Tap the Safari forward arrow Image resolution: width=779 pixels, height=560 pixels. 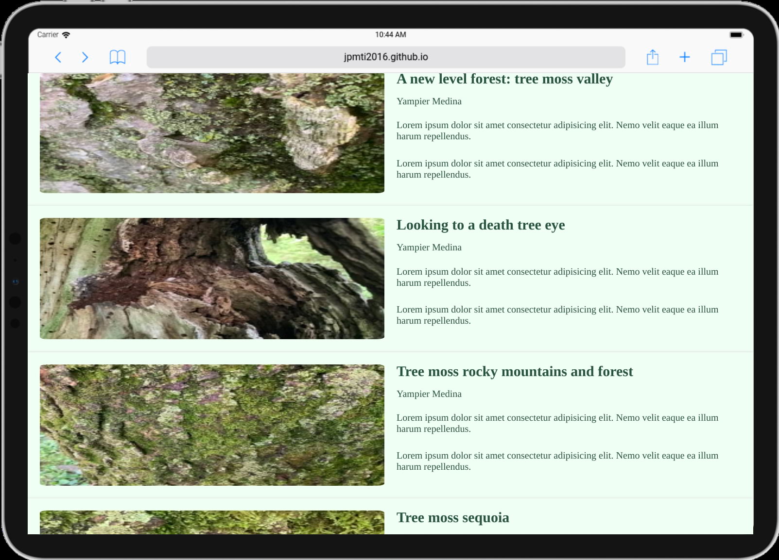[x=85, y=57]
